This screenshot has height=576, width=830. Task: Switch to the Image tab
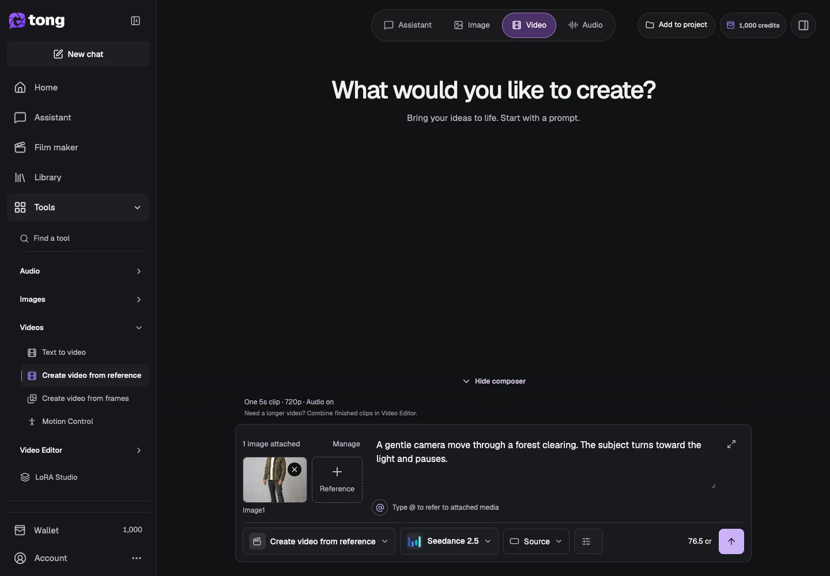coord(471,25)
